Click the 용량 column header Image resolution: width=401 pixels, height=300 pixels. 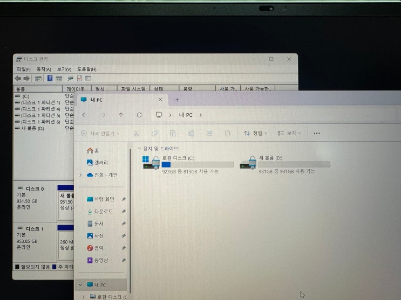pyautogui.click(x=197, y=88)
